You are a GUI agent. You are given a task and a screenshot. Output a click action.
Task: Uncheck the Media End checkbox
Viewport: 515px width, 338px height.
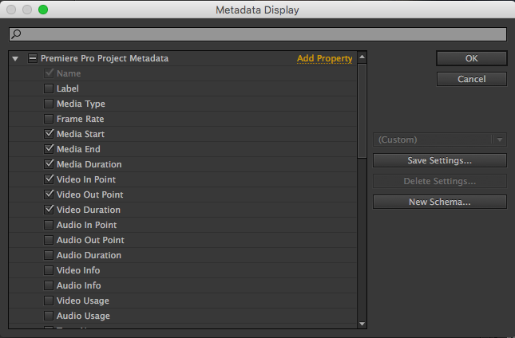point(49,149)
